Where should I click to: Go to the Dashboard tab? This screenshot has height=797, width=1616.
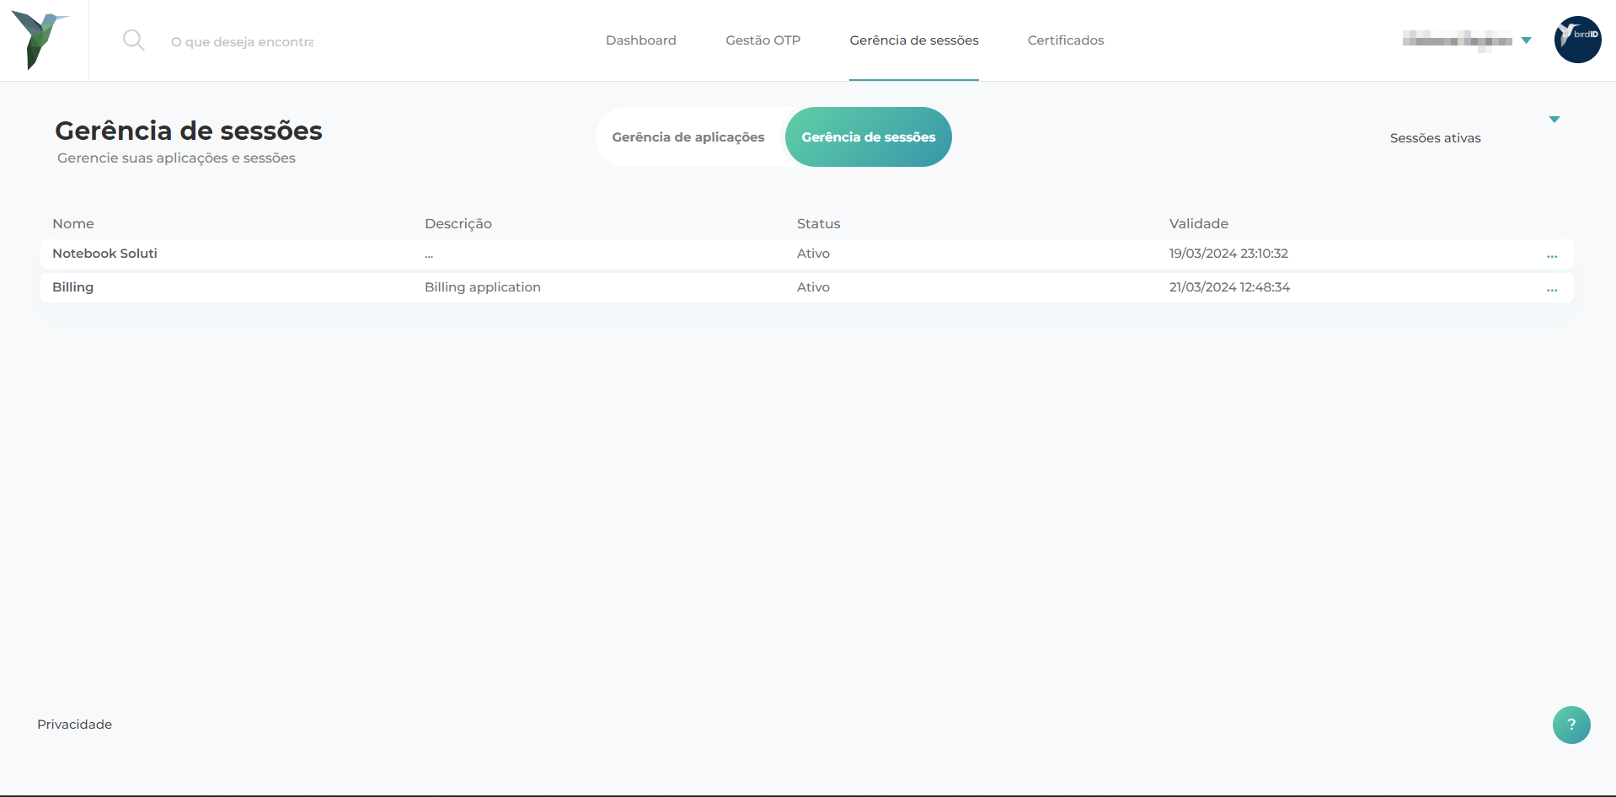click(x=640, y=40)
